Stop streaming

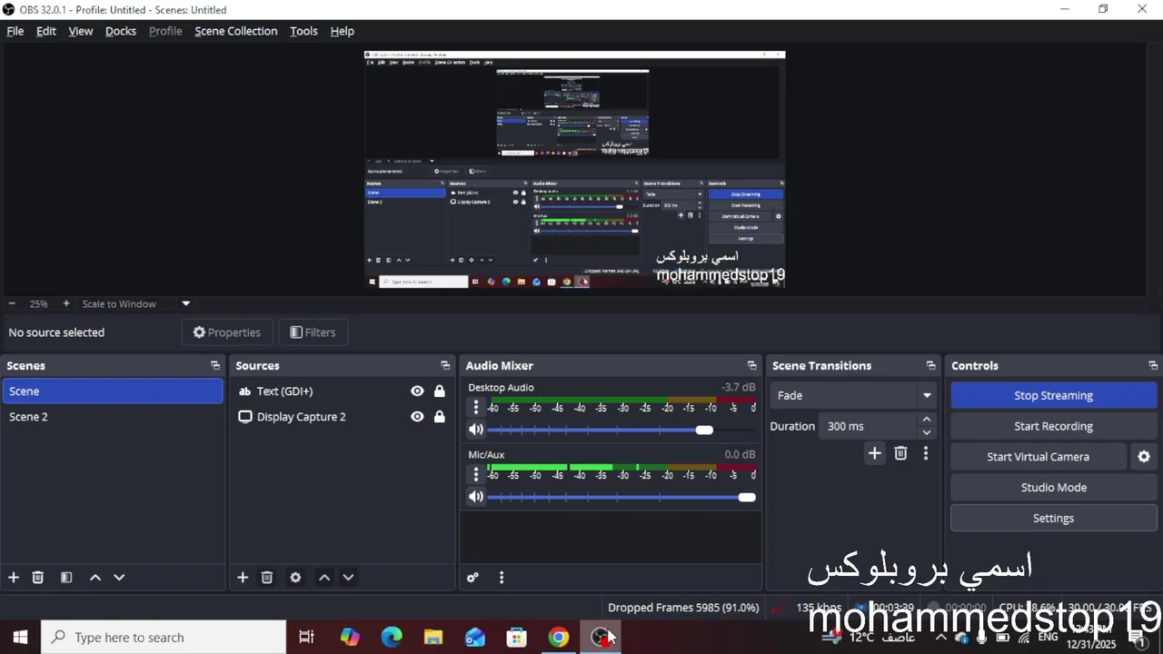(1054, 395)
